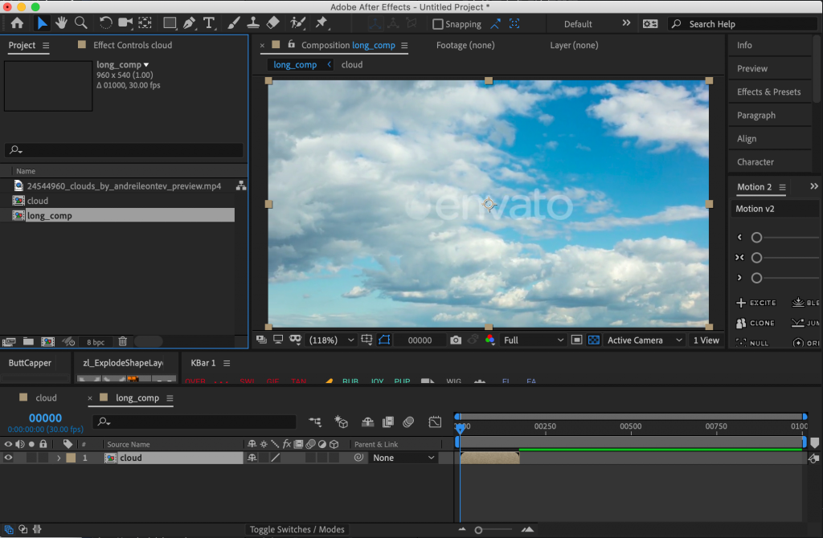Click the Puppet Pin tool
Viewport: 823px width, 538px height.
pos(321,22)
